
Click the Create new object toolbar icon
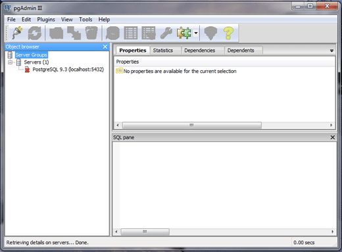click(x=74, y=33)
